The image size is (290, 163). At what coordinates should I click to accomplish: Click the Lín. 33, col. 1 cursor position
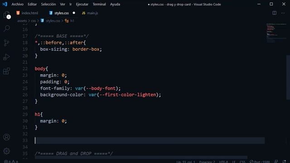point(186,162)
